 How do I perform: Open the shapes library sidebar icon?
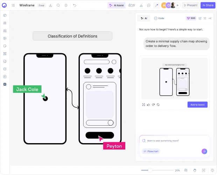(x=5, y=31)
